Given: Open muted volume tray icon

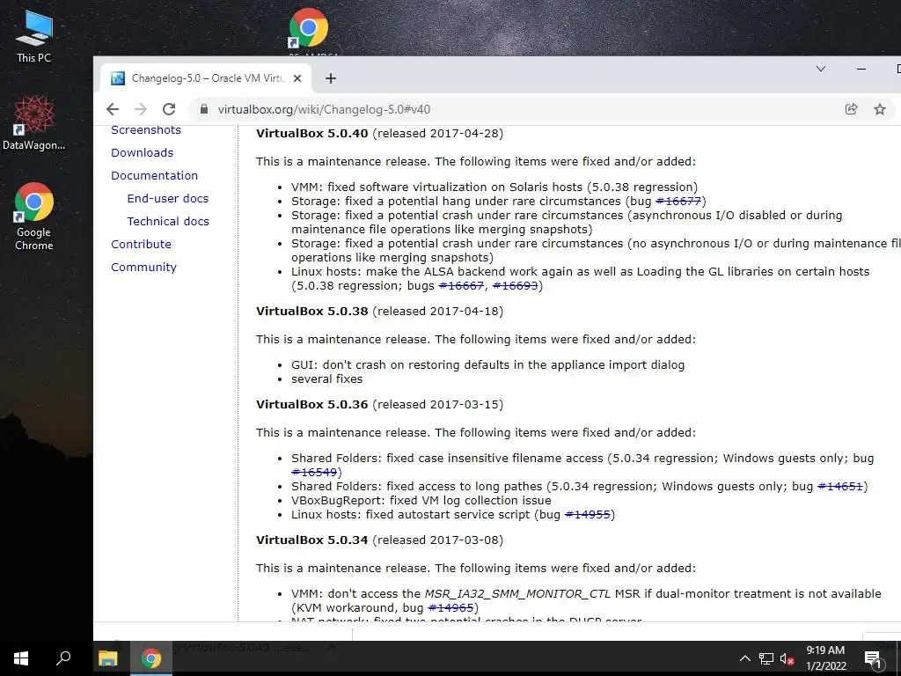Looking at the screenshot, I should pos(787,658).
